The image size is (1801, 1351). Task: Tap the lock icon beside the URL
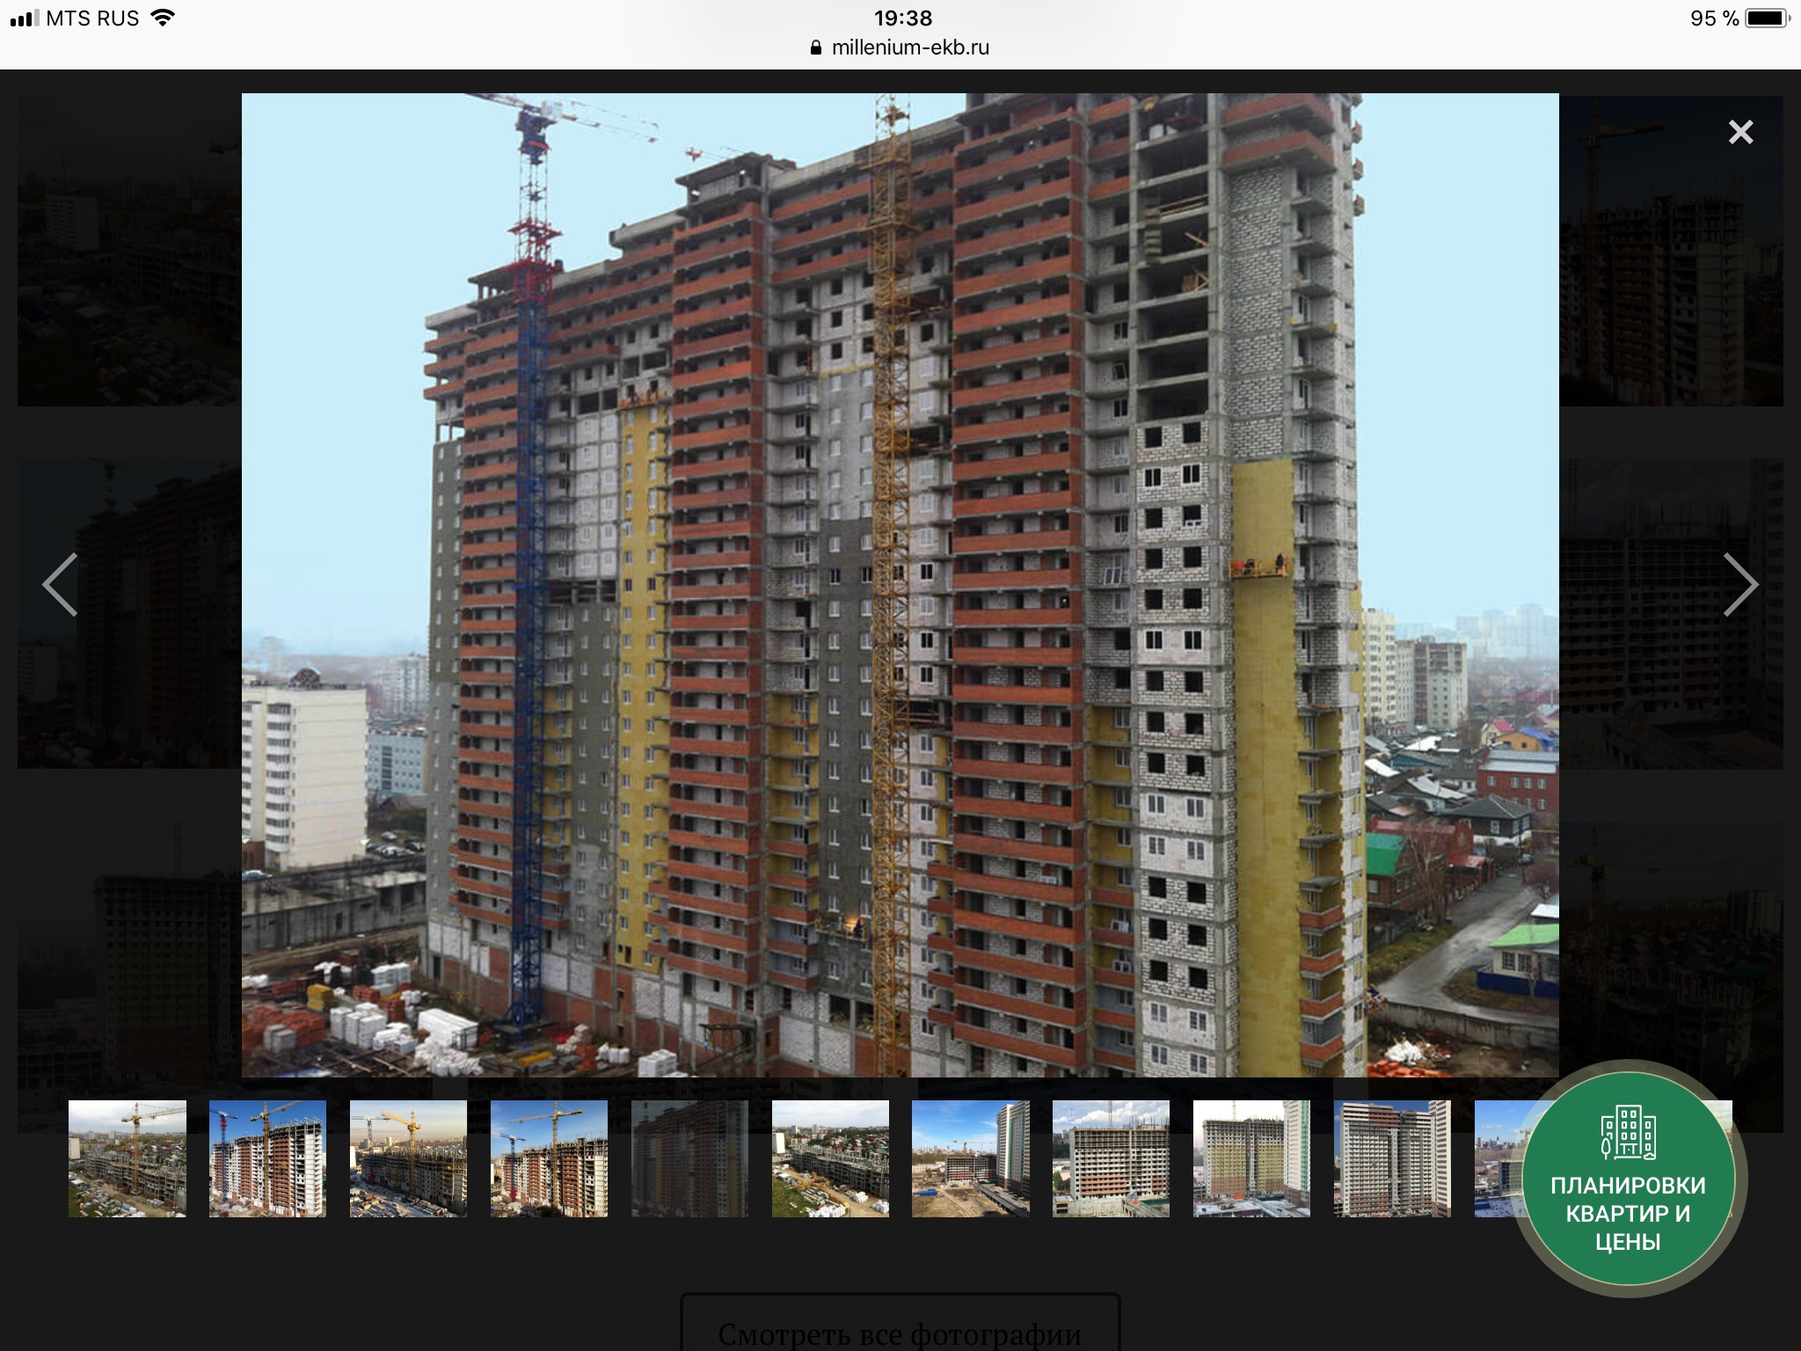point(816,47)
